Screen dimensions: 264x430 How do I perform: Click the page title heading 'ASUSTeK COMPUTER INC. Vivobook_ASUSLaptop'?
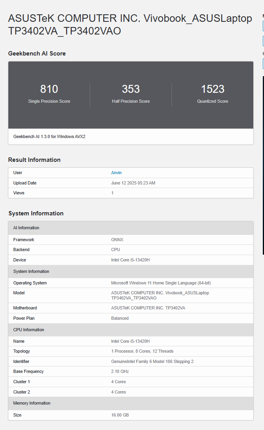tap(130, 18)
